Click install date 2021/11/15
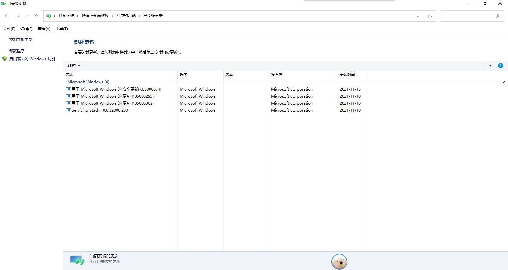Screen dimensions: 508x270 click(350, 89)
